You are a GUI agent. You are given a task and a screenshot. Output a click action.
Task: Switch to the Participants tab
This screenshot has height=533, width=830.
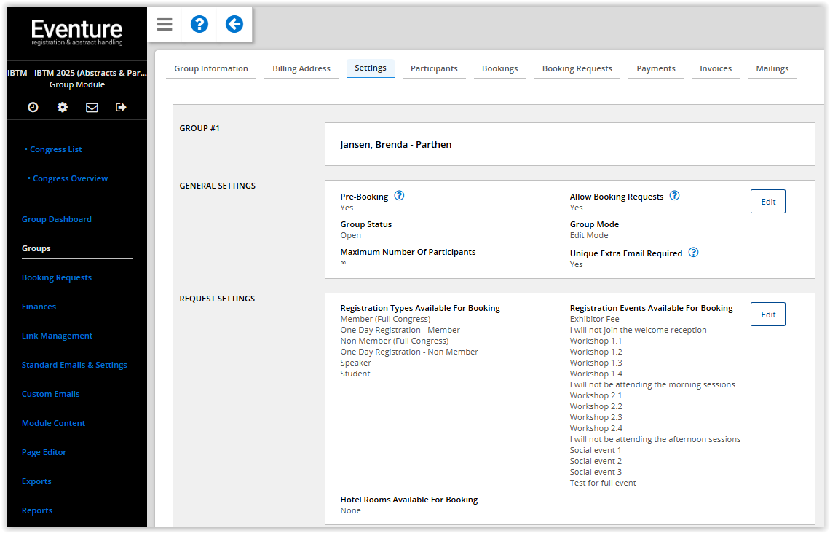coord(434,68)
